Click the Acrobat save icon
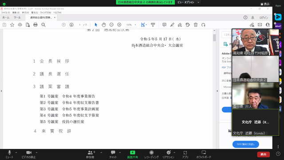Viewport: 284px width, 160px height. click(x=4, y=25)
